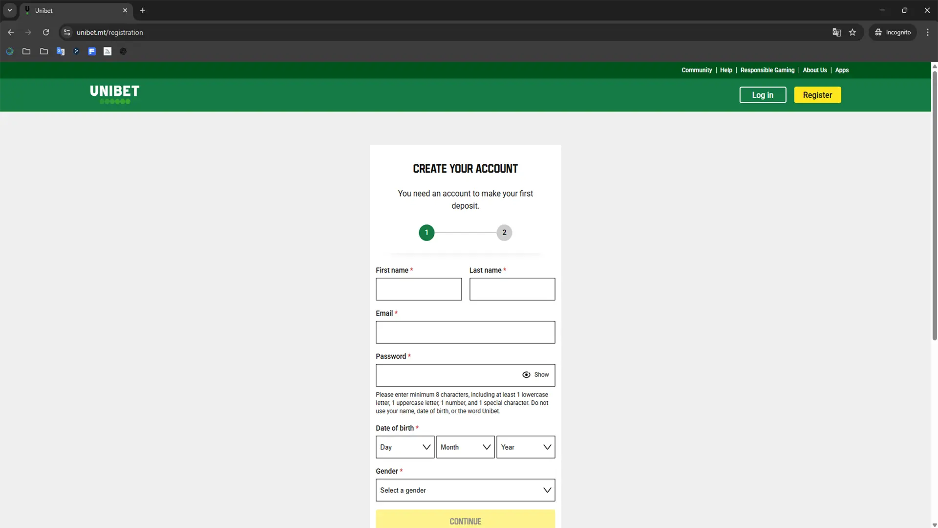Click the translate page icon
The height and width of the screenshot is (528, 938).
(836, 32)
